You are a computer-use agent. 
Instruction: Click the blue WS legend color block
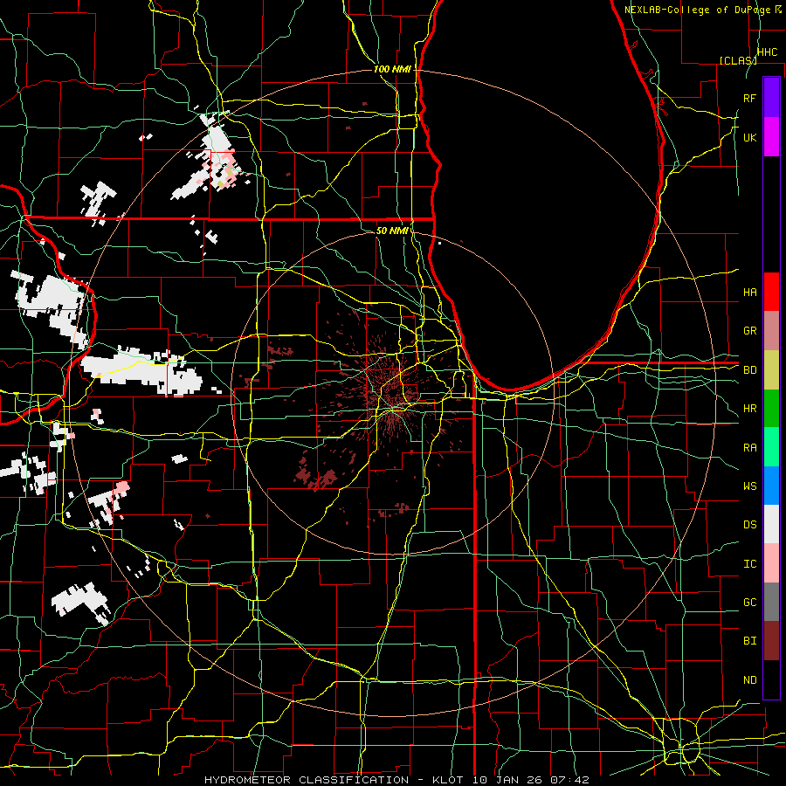[771, 486]
